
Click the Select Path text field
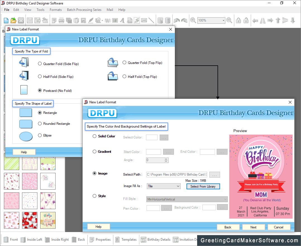(176, 175)
